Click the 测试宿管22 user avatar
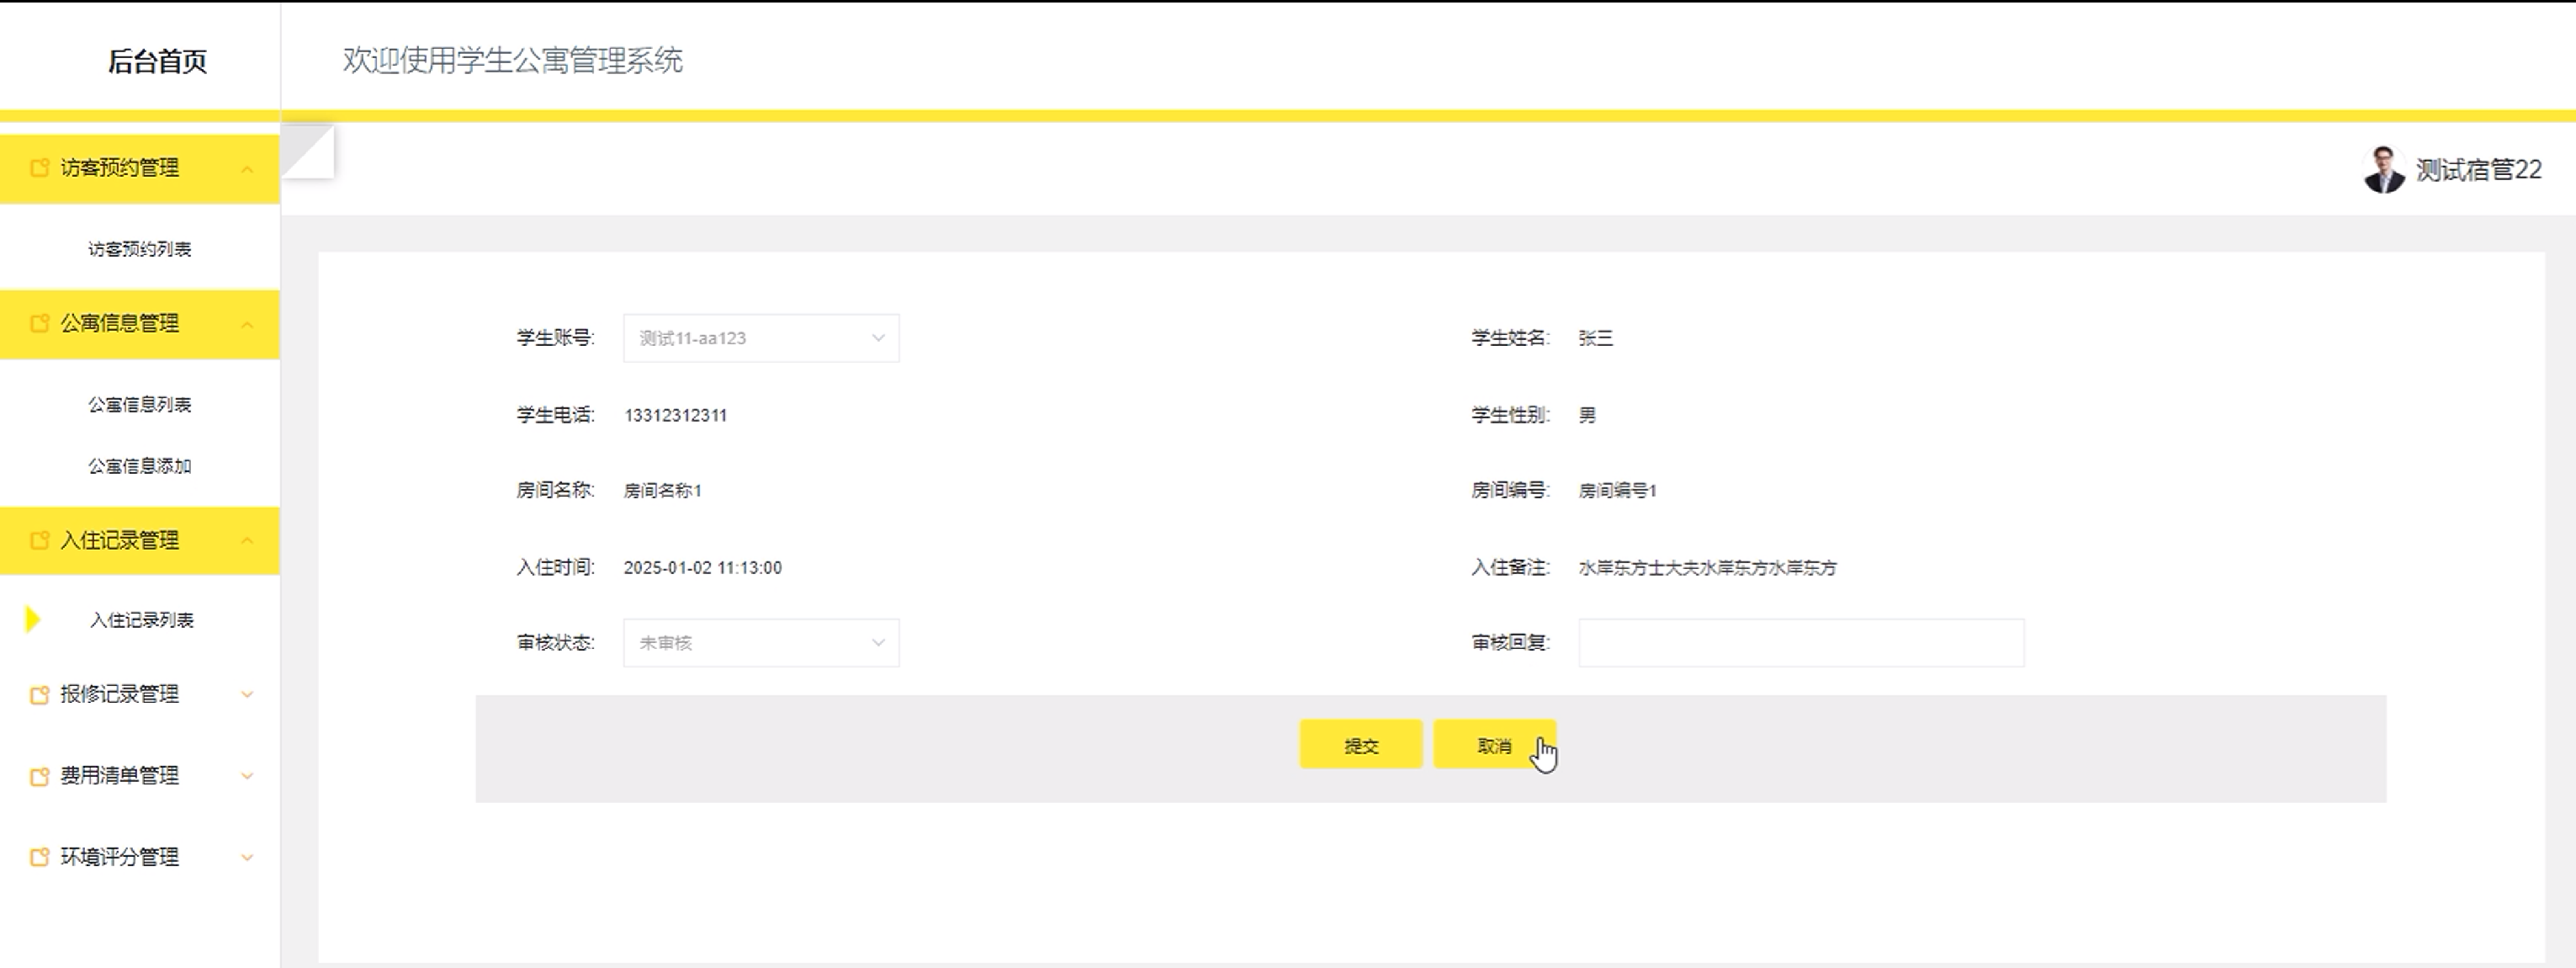Screen dimensions: 2576x968 [x=2383, y=169]
